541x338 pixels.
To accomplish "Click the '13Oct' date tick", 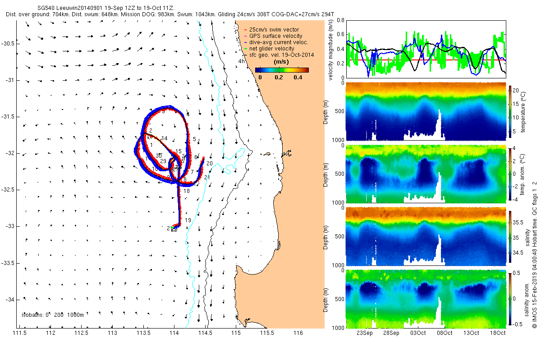I will (471, 333).
